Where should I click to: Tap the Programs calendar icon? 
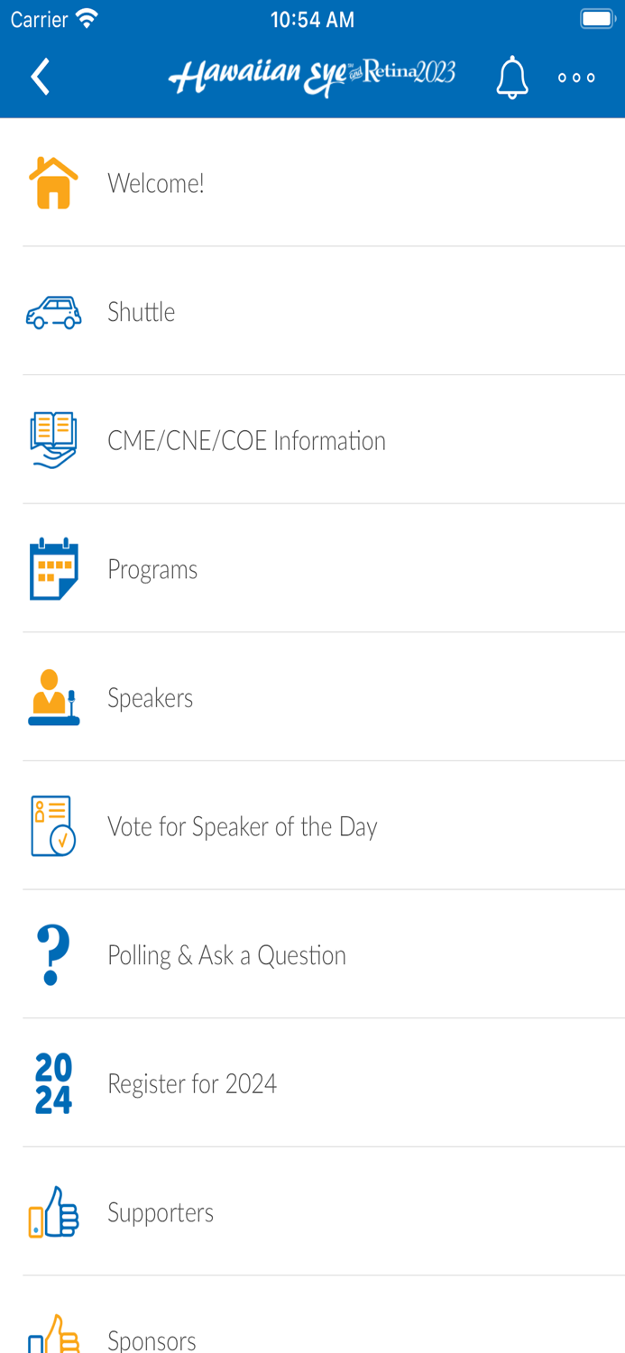(x=53, y=569)
